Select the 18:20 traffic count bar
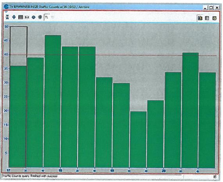Viewport: 223px width, 182px height. click(87, 107)
